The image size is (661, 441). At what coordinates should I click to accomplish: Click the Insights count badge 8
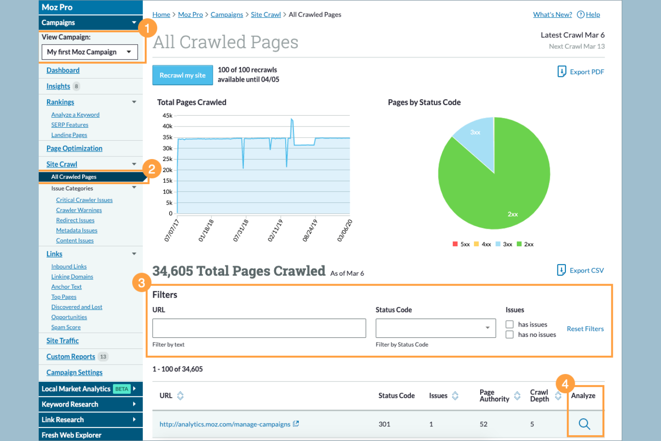point(76,86)
